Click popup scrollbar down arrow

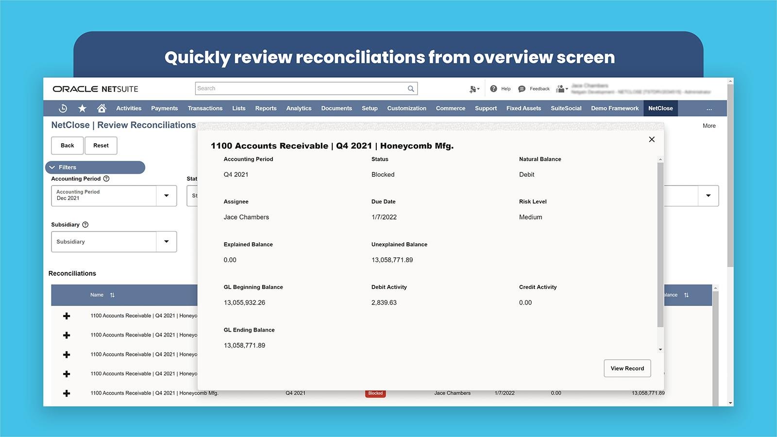point(660,350)
